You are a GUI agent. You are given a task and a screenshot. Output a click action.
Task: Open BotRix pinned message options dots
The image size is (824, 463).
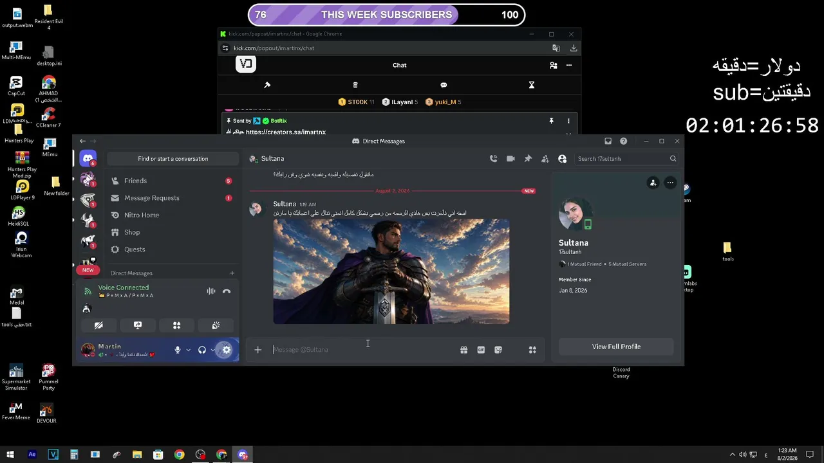coord(568,121)
